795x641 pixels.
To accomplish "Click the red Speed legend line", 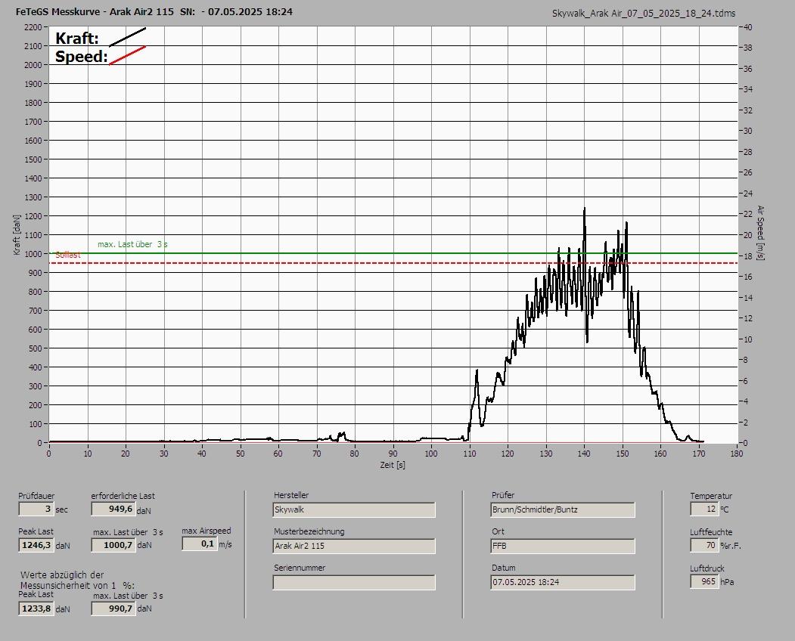I will [x=127, y=55].
